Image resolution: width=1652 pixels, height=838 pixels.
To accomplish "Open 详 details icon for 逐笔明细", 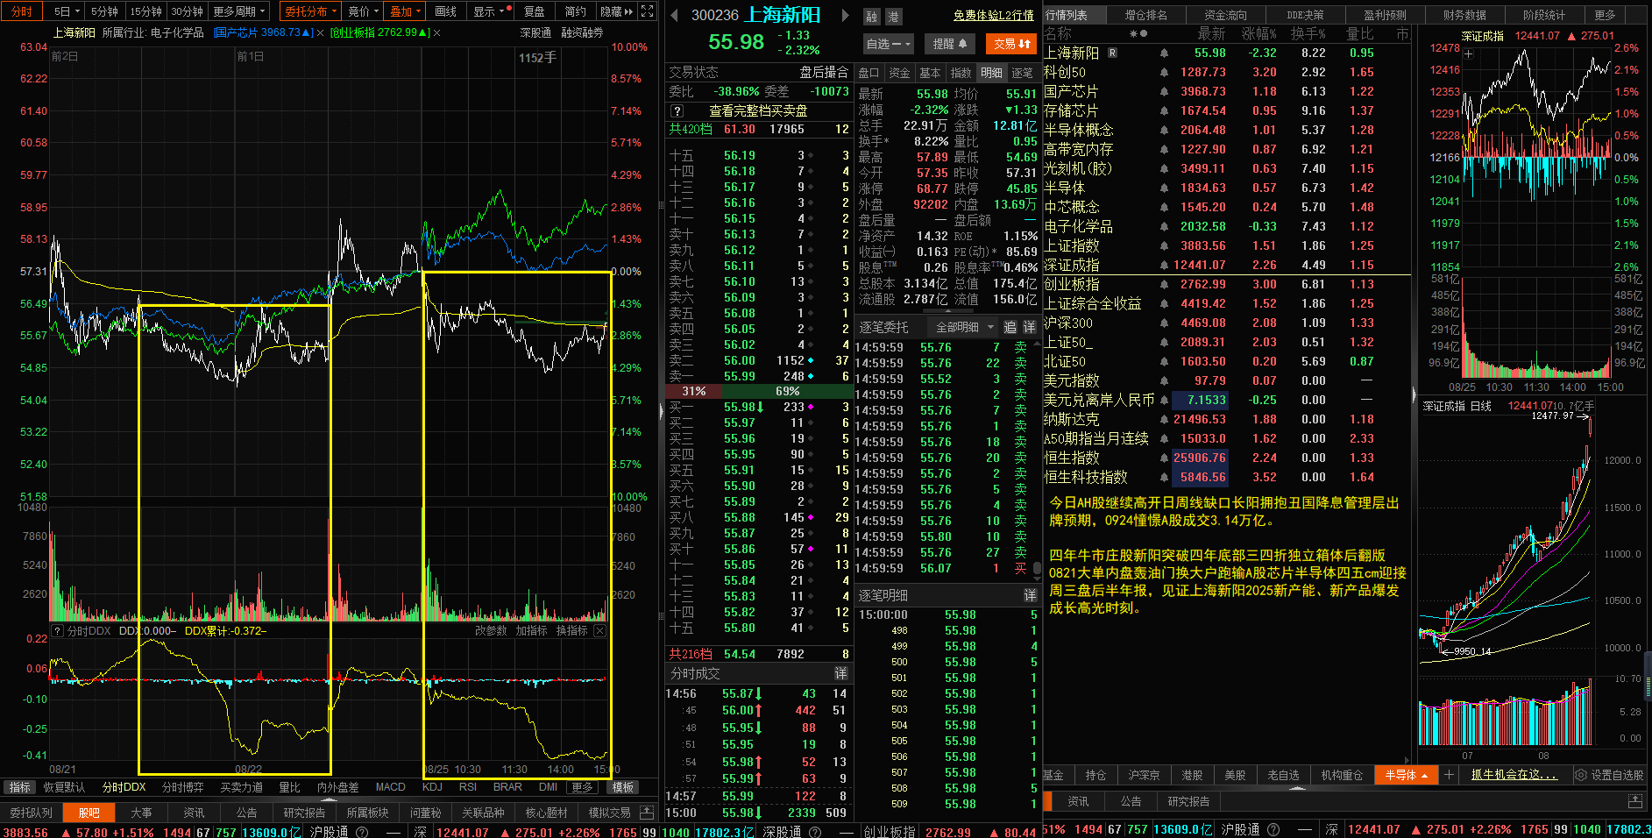I will (1030, 595).
